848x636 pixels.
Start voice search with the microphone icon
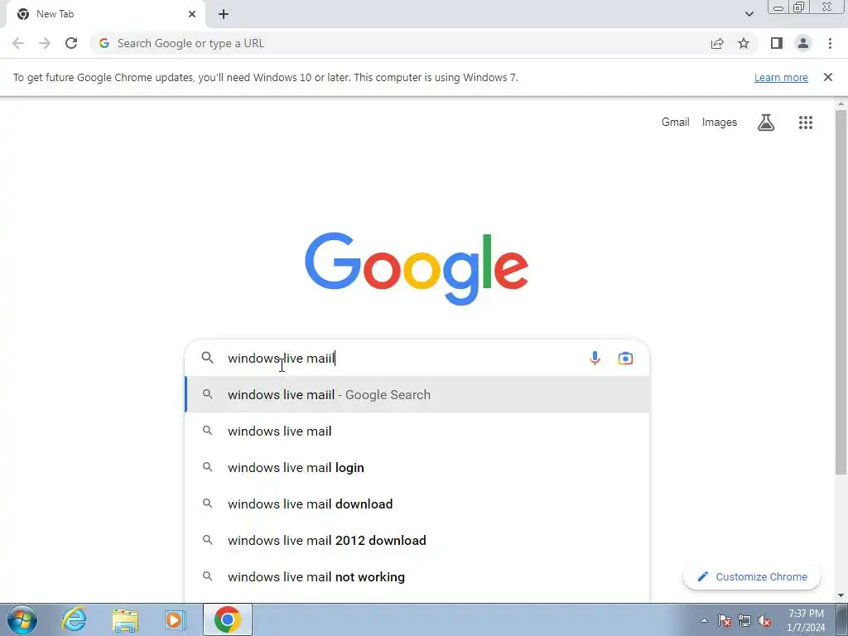(595, 359)
